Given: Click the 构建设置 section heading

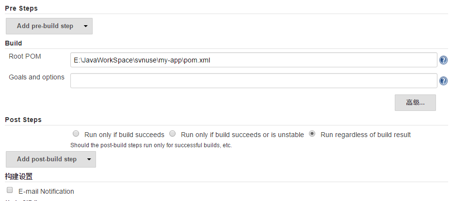Looking at the screenshot, I should 19,176.
